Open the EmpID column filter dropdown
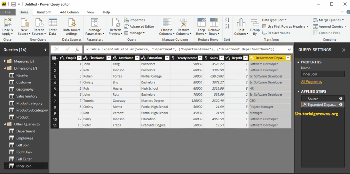This screenshot has height=174, width=350. tap(79, 58)
